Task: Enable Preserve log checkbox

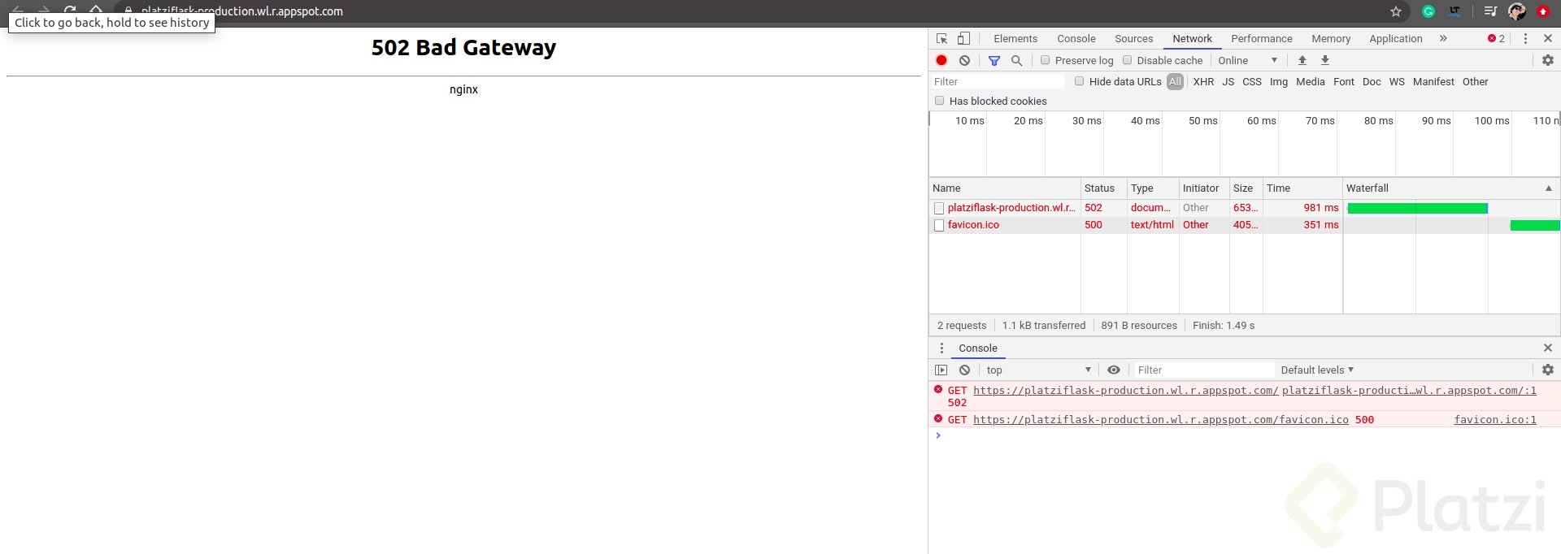Action: pos(1046,60)
